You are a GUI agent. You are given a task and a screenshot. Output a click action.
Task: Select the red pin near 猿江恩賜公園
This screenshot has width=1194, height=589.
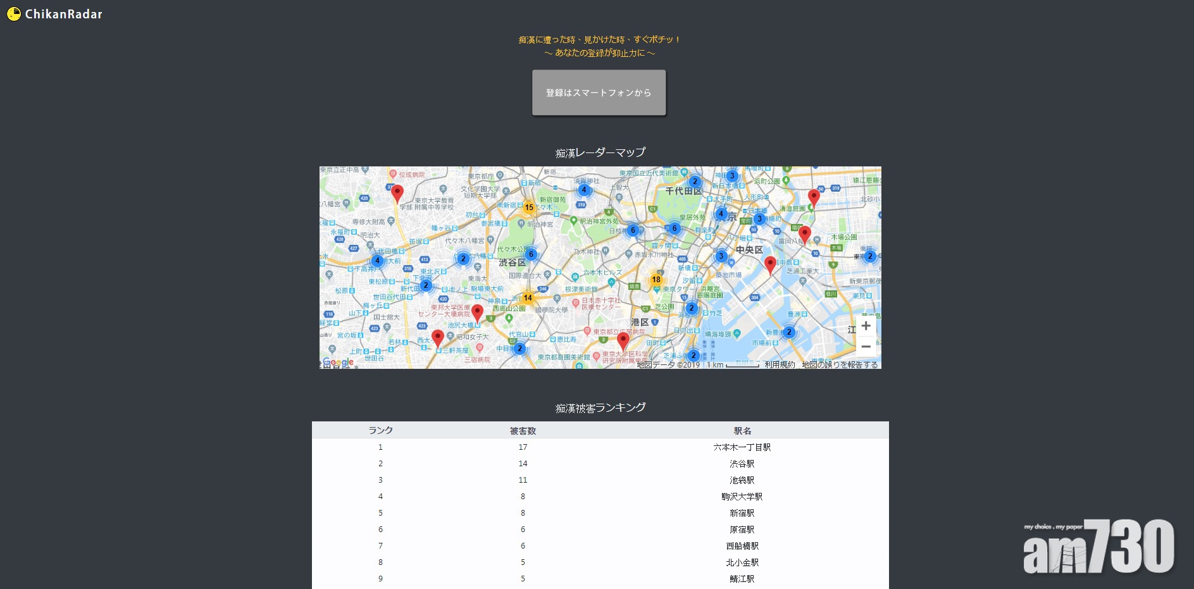click(x=814, y=196)
